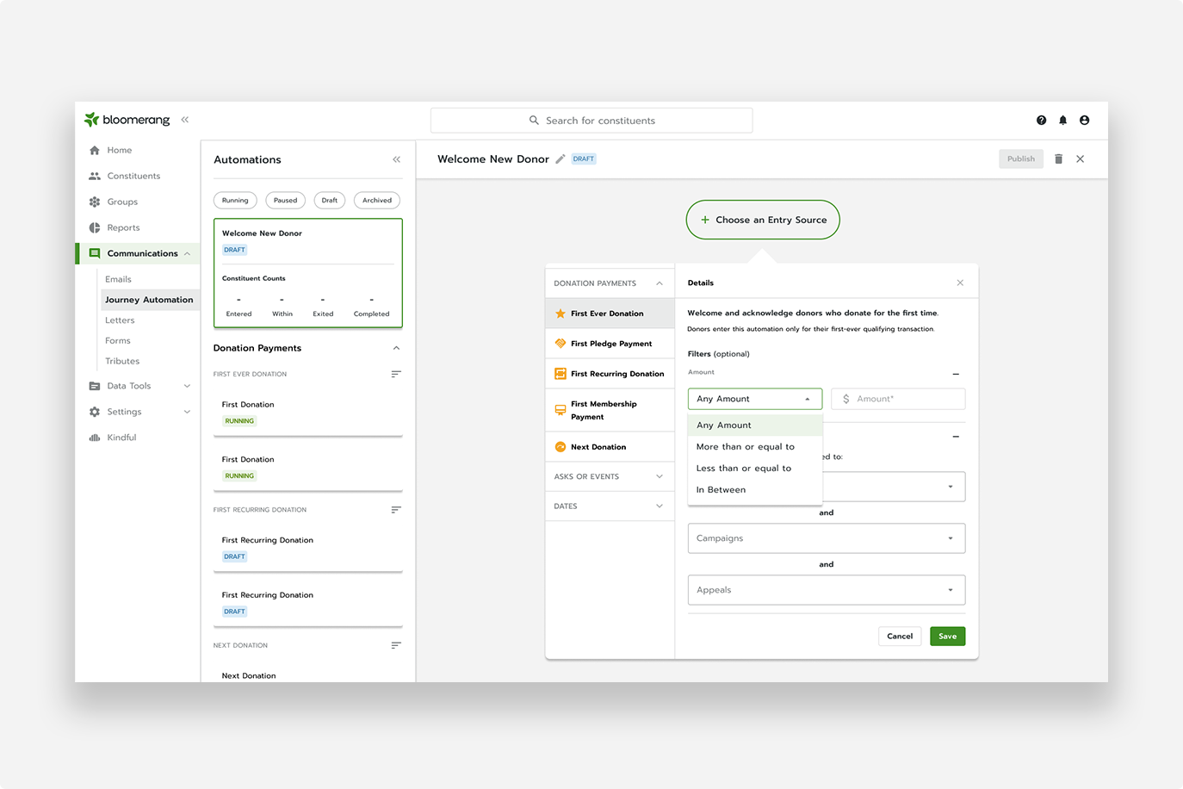Close the automation editor
Image resolution: width=1183 pixels, height=789 pixels.
click(x=1080, y=159)
